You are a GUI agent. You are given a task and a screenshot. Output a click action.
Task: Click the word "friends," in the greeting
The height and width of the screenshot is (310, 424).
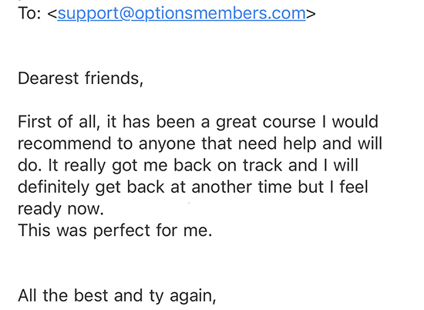tap(114, 79)
